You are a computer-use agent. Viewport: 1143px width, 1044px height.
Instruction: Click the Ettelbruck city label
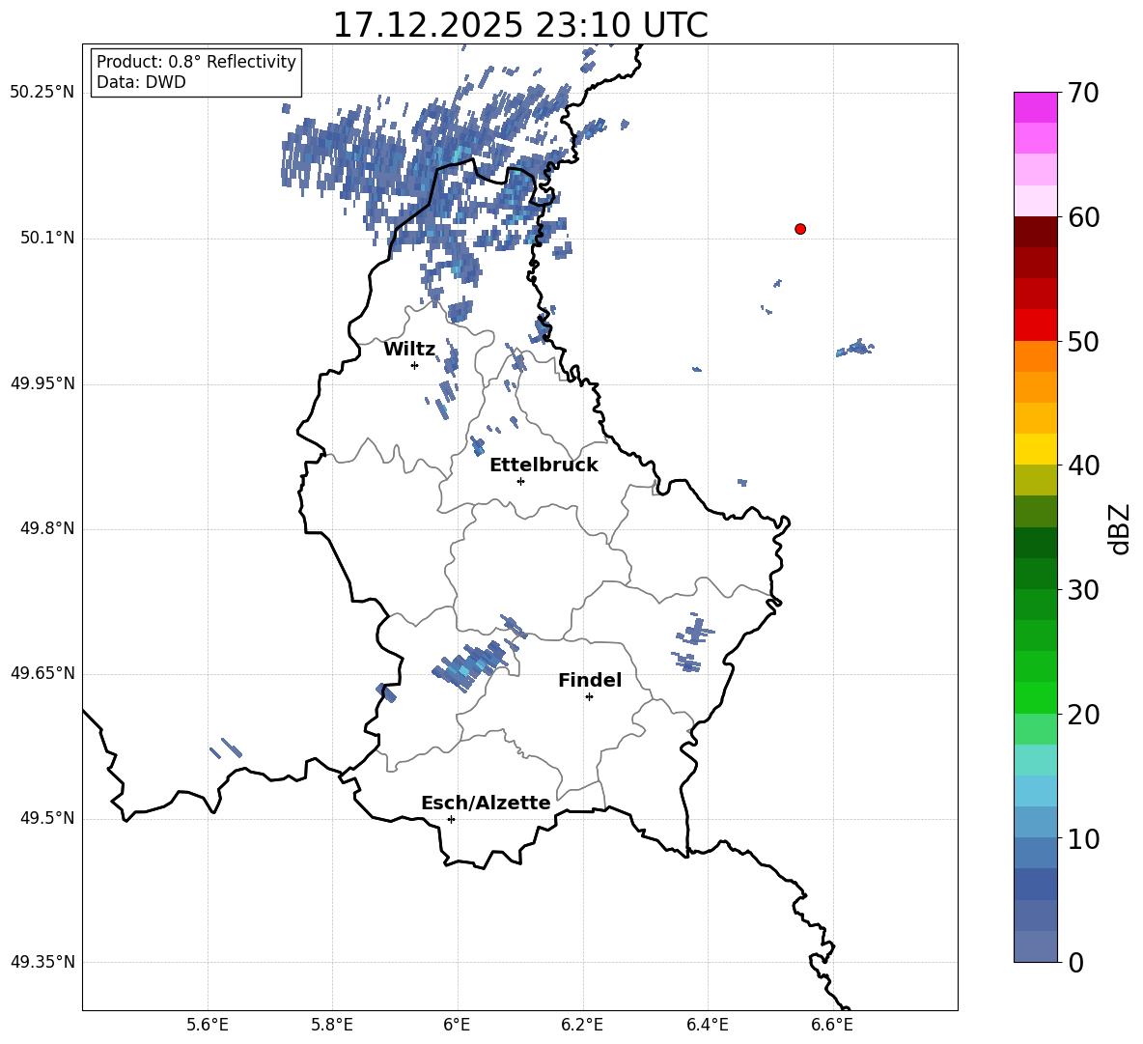(x=544, y=466)
